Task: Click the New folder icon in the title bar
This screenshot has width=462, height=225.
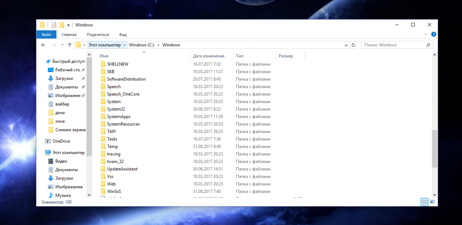Action: click(62, 25)
